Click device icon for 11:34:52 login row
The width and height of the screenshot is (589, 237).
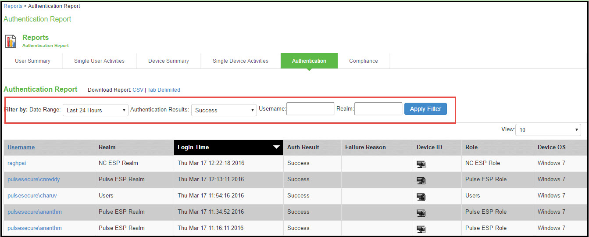(x=421, y=213)
